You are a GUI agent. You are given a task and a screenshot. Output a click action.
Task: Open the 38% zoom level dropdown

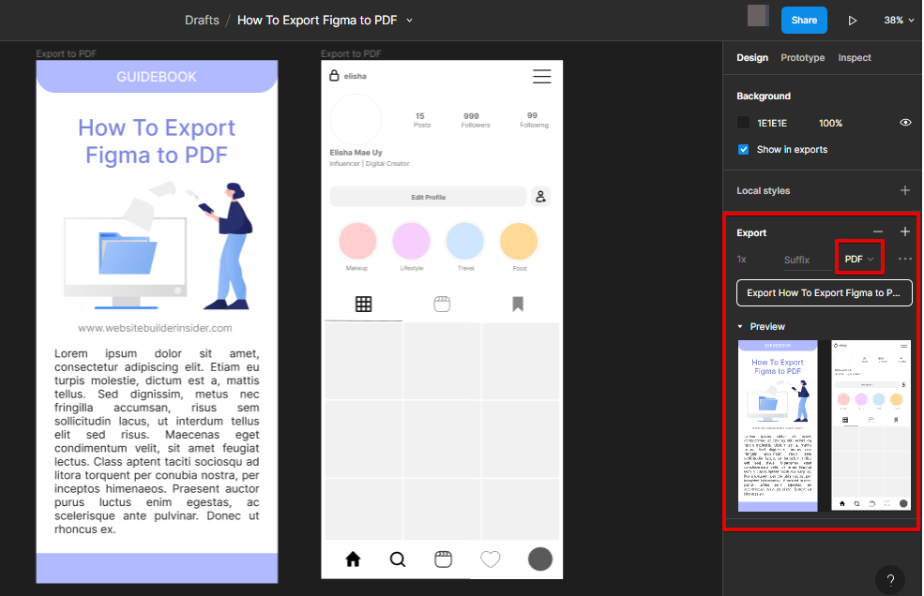pyautogui.click(x=898, y=20)
